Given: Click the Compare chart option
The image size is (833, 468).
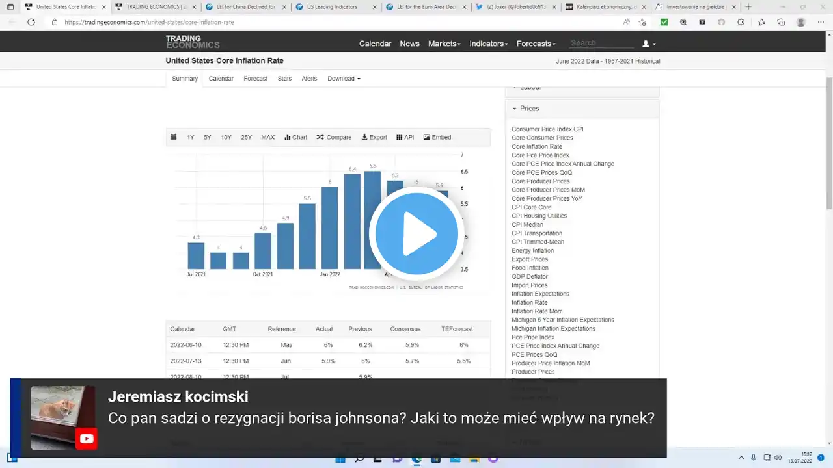Looking at the screenshot, I should tap(334, 137).
